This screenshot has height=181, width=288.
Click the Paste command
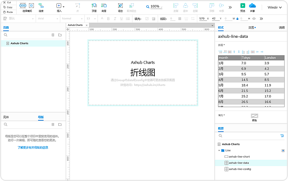point(8,12)
